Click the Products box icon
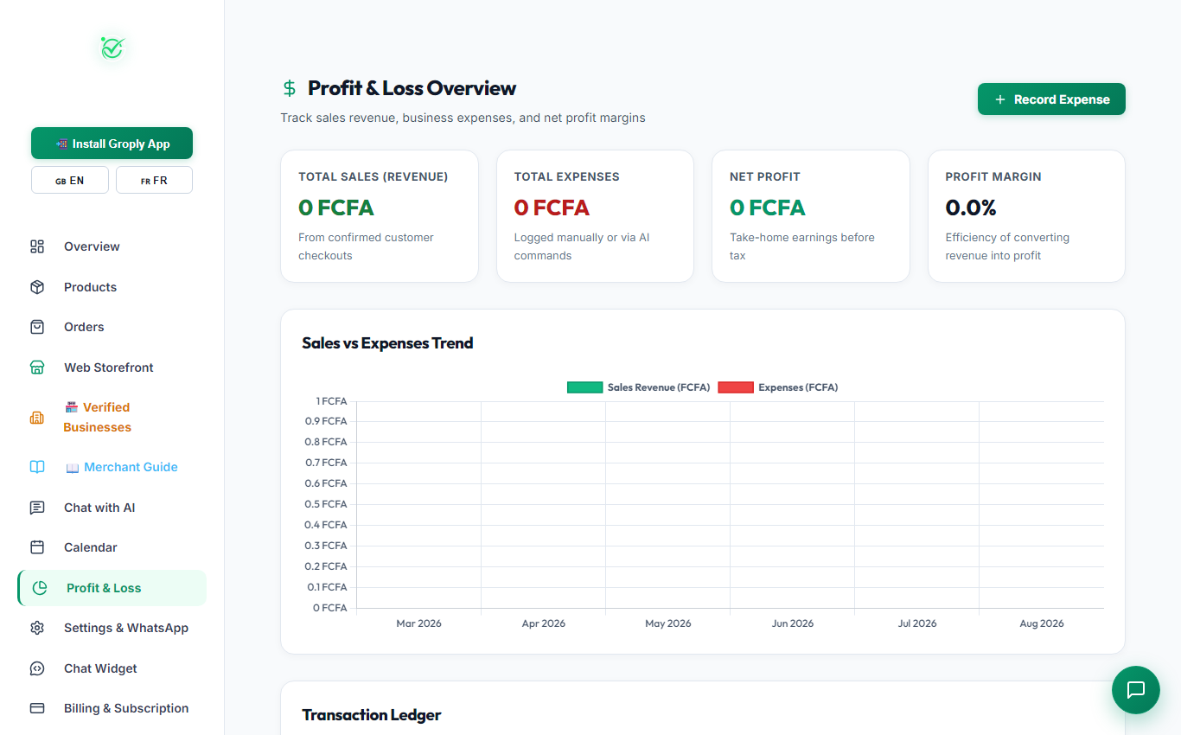1181x735 pixels. pyautogui.click(x=37, y=287)
